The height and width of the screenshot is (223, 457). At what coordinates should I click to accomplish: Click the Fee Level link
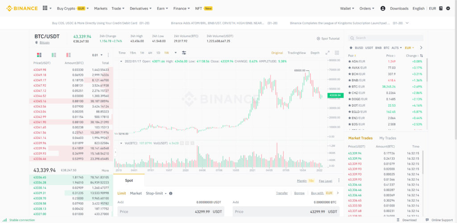[325, 181]
